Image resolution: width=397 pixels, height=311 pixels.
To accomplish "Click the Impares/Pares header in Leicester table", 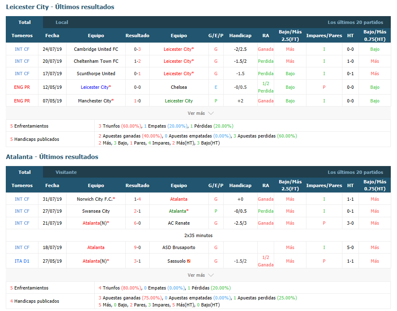I will tap(324, 36).
